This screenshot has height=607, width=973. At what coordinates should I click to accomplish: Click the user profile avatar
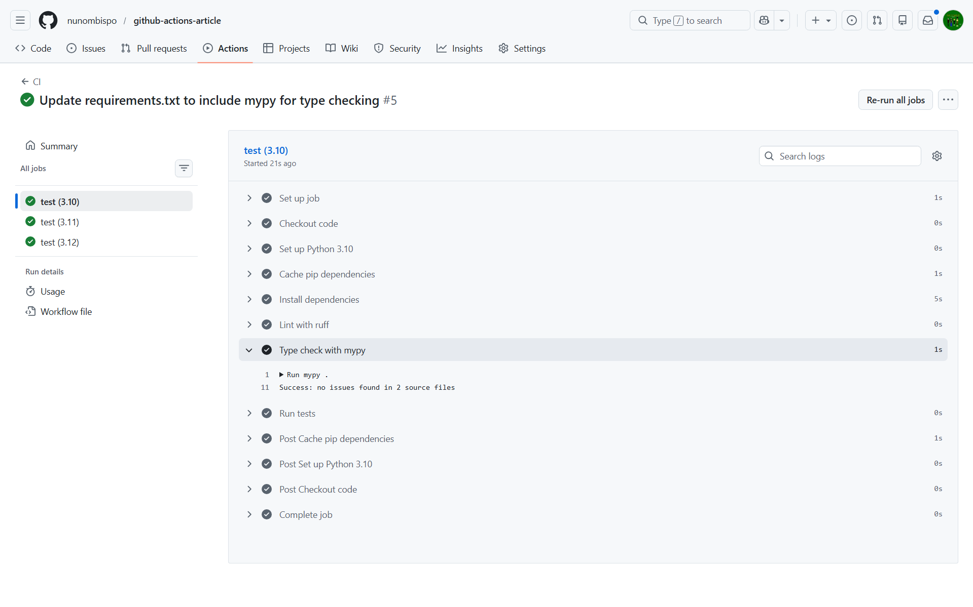[x=953, y=20]
